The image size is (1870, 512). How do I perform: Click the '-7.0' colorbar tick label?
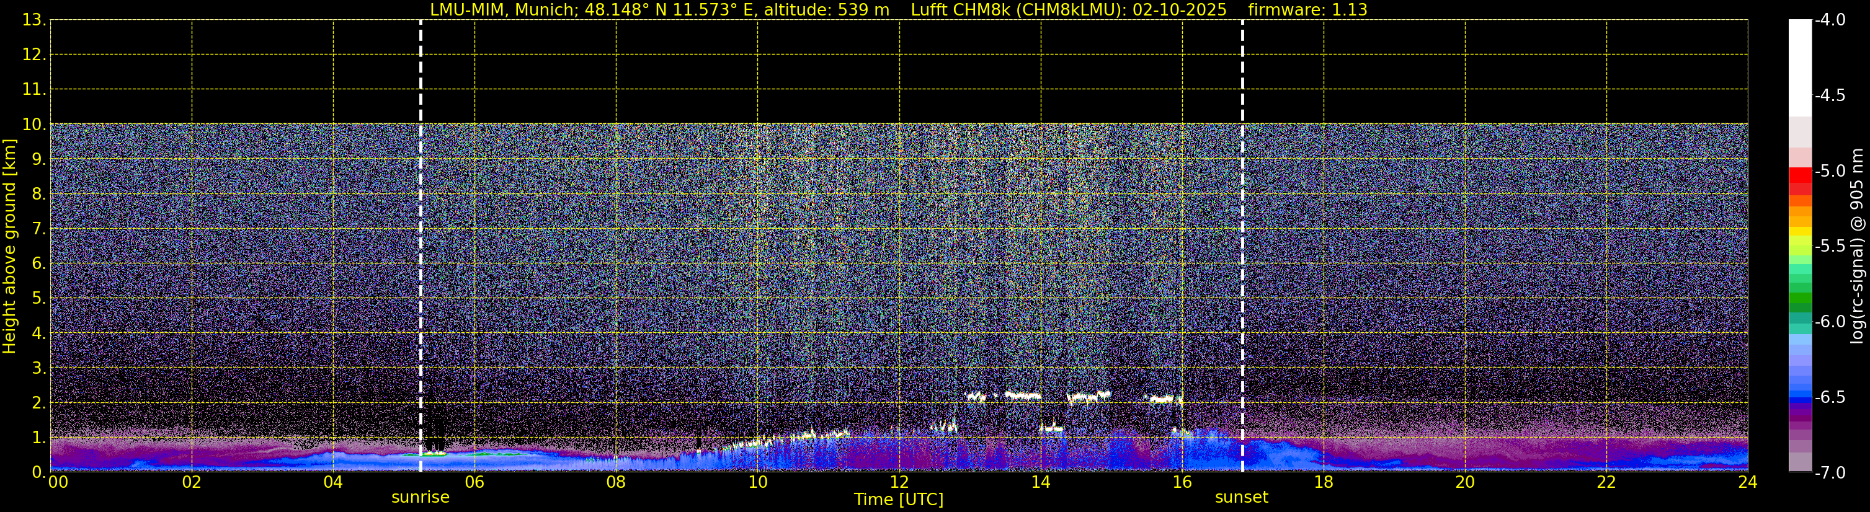tap(1829, 473)
